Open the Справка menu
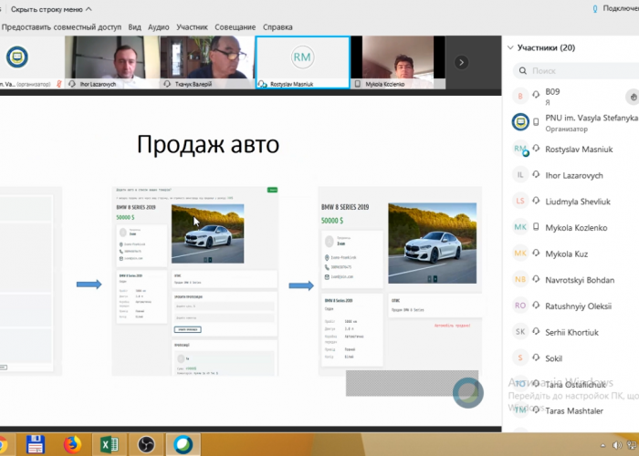The image size is (639, 456). coord(278,27)
